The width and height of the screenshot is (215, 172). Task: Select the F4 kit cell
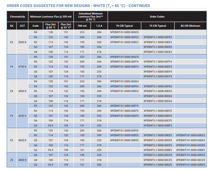(x=12, y=67)
